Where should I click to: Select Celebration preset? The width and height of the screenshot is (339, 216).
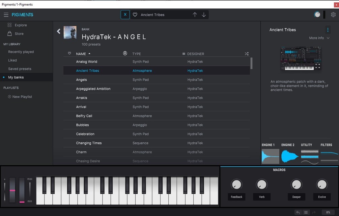(x=157, y=134)
